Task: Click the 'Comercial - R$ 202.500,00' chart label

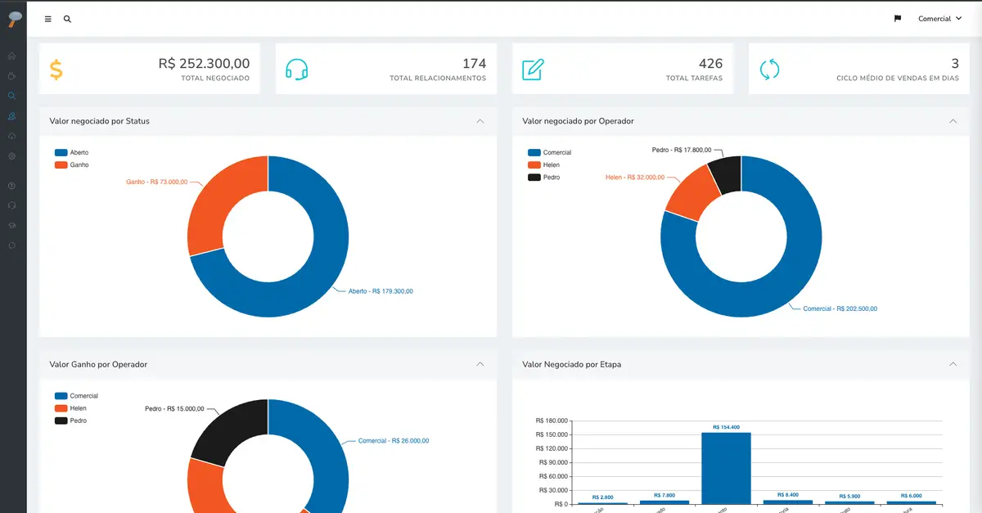Action: click(x=840, y=308)
